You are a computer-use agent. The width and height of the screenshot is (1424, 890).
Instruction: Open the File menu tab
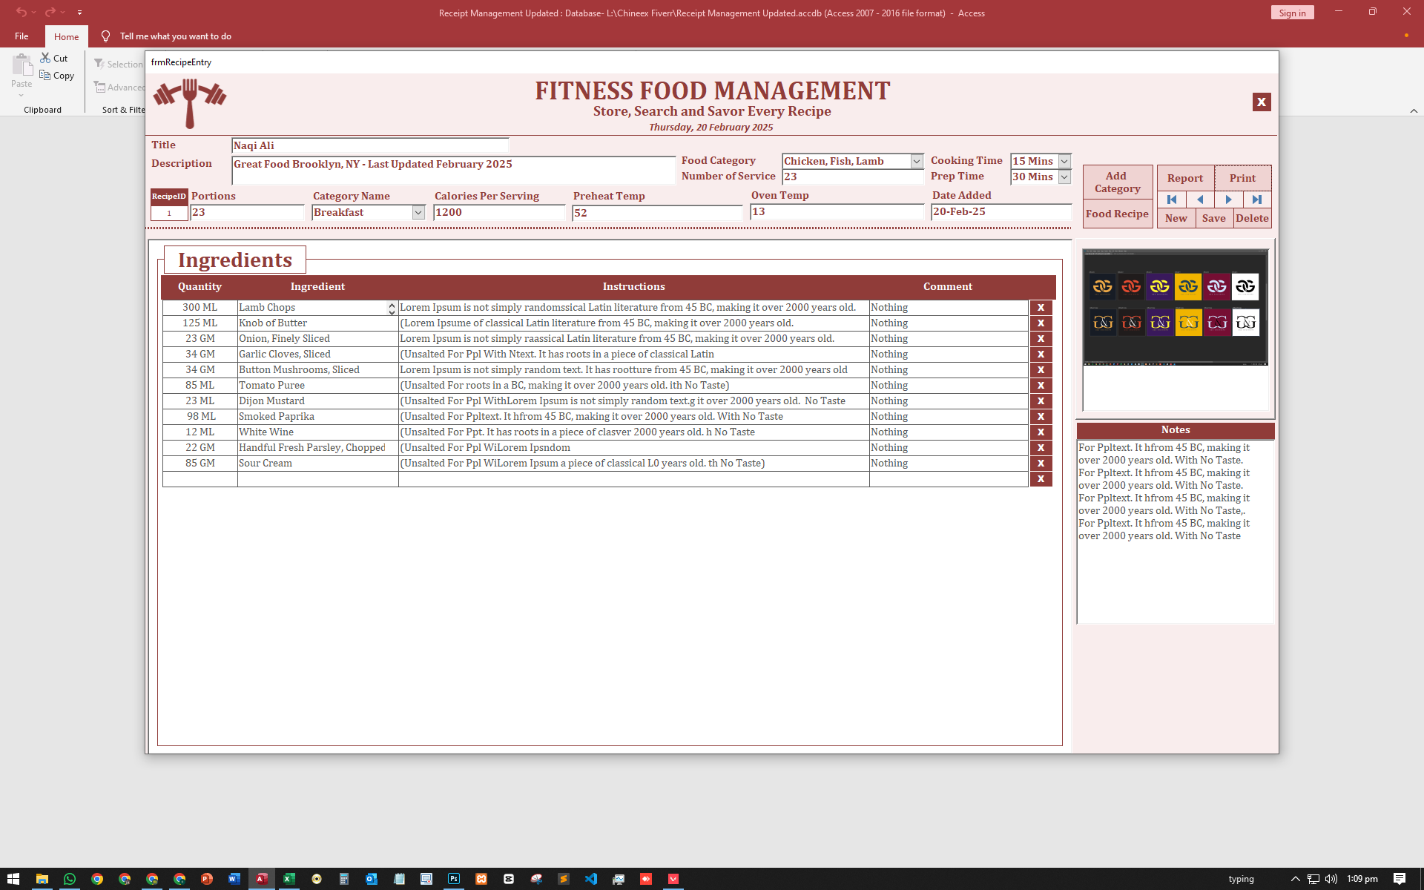point(22,36)
